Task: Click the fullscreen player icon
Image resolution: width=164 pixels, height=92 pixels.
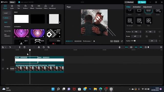Action: tap(122, 41)
